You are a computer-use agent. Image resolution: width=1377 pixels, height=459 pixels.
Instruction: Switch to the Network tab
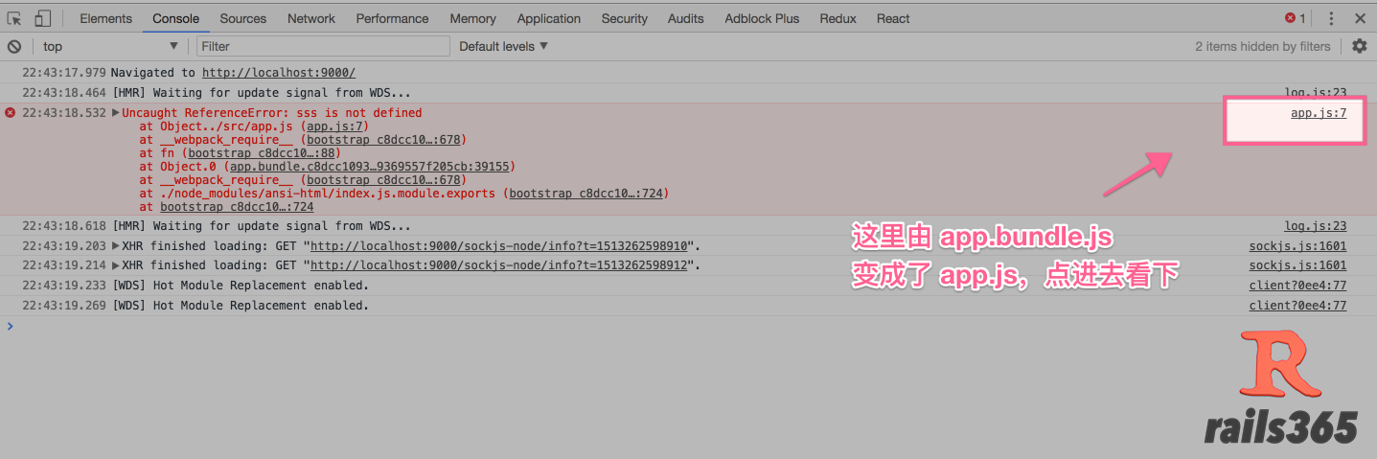(311, 18)
